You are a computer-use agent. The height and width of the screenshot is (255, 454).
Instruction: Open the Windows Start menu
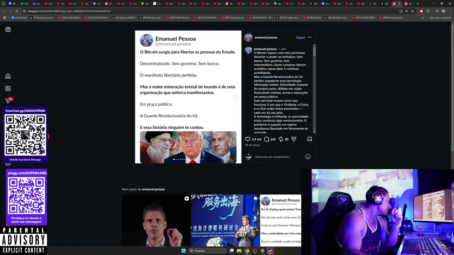pyautogui.click(x=183, y=251)
